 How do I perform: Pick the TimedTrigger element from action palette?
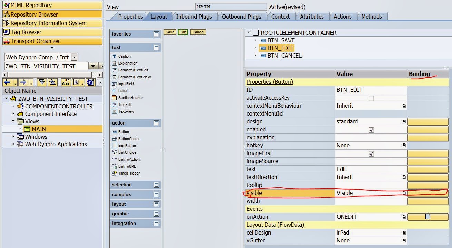[129, 173]
